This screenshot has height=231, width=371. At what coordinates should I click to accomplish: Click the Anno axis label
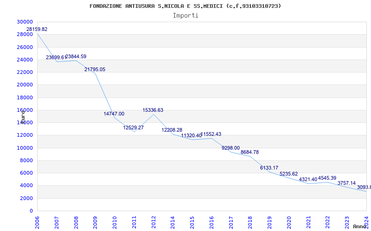(359, 226)
